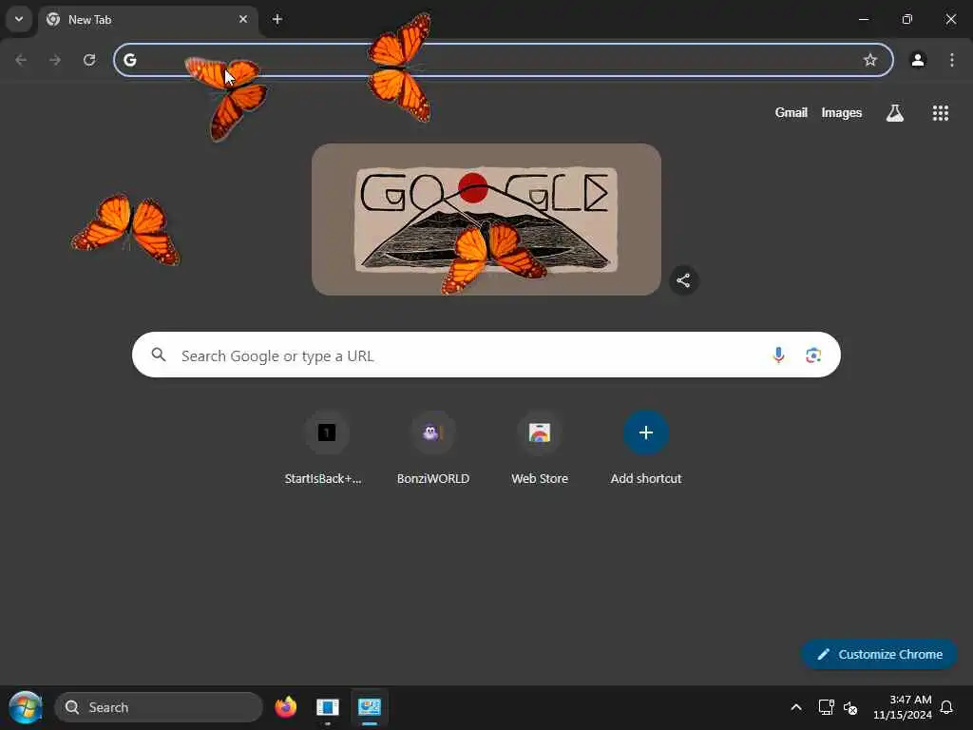Close the New Tab tab
The image size is (973, 730).
[243, 19]
